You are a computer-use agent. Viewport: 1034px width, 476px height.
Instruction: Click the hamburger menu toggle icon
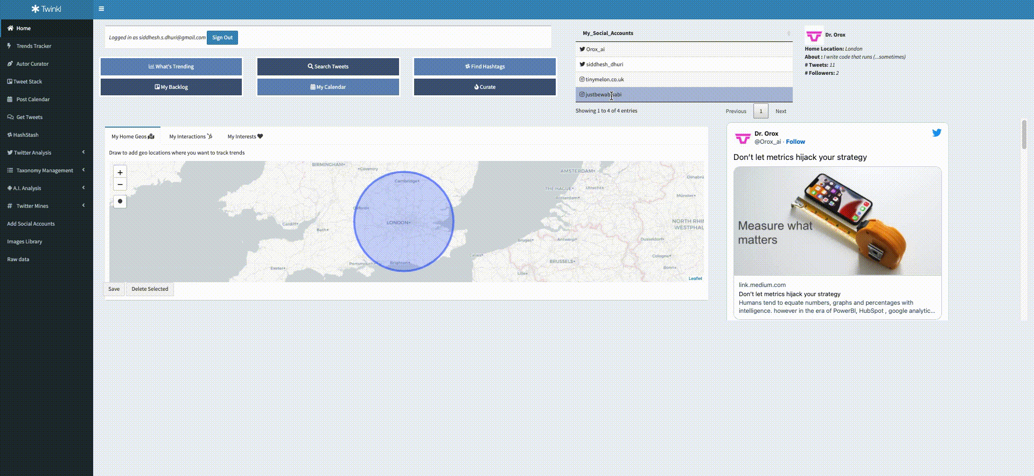point(101,9)
